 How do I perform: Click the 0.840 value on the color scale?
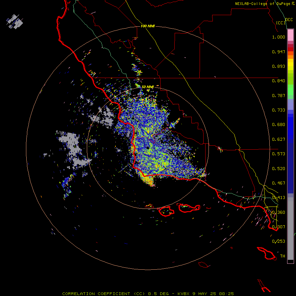click(x=279, y=81)
